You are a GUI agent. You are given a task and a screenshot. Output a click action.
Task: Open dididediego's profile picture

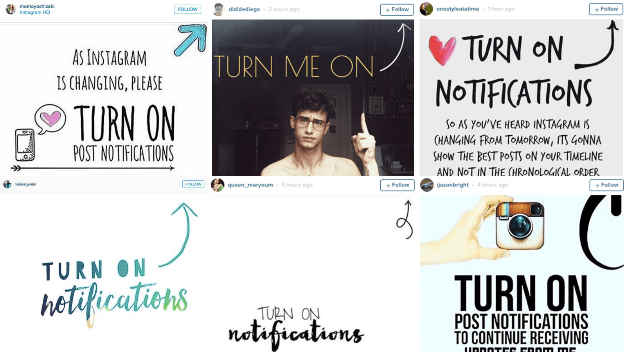pyautogui.click(x=218, y=9)
